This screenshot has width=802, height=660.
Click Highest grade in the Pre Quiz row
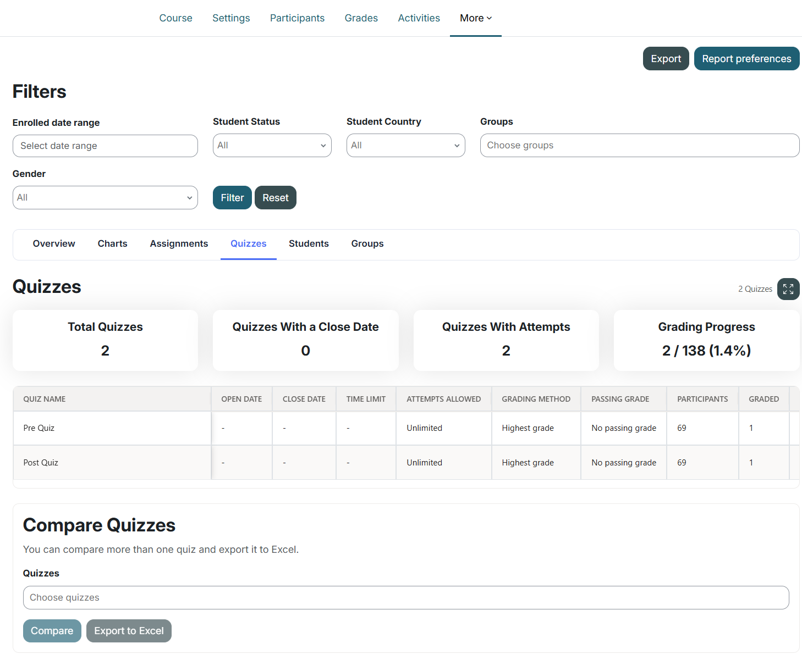pyautogui.click(x=528, y=428)
